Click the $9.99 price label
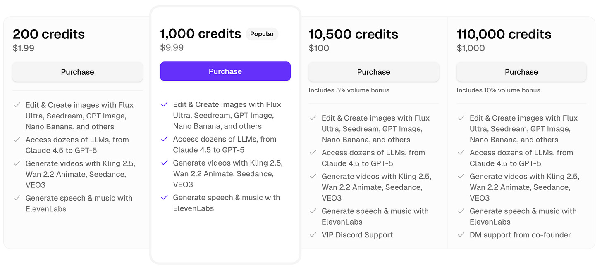Screen dimensions: 602x272 coord(172,47)
